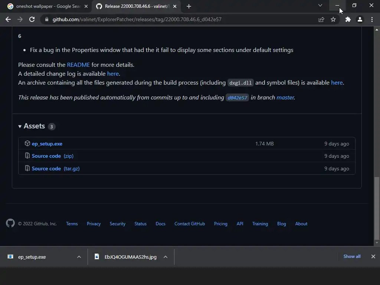Download Source code (tar.gz)
The width and height of the screenshot is (380, 285).
[56, 169]
